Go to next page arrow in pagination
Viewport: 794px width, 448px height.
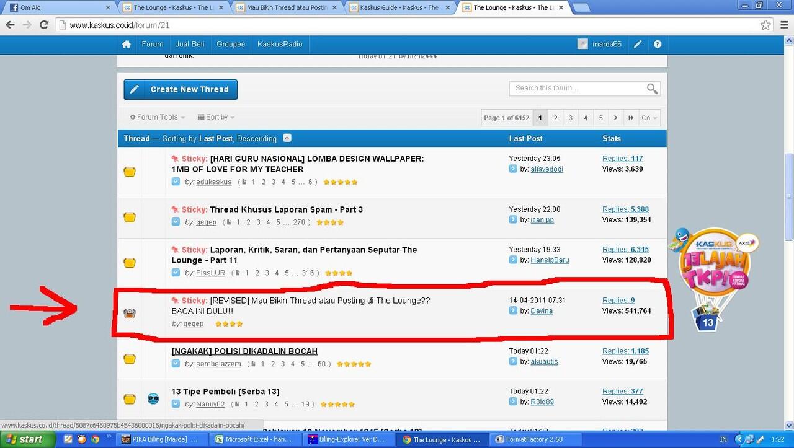615,118
